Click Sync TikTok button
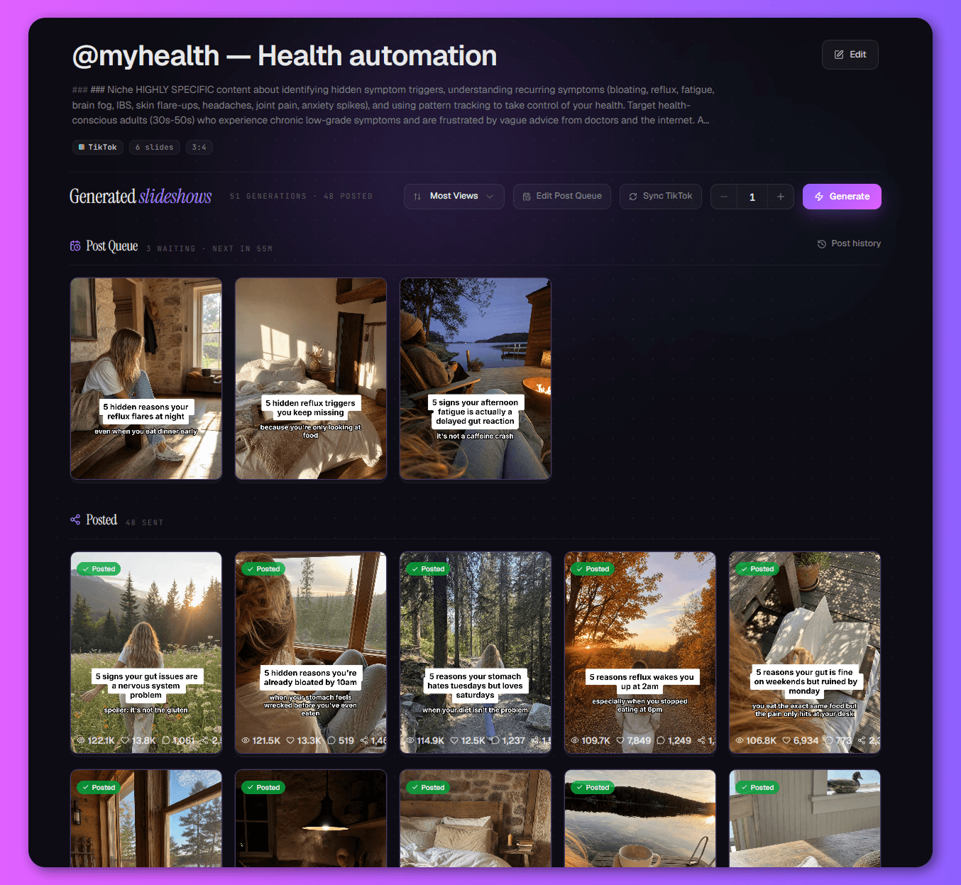Image resolution: width=961 pixels, height=885 pixels. 661,197
